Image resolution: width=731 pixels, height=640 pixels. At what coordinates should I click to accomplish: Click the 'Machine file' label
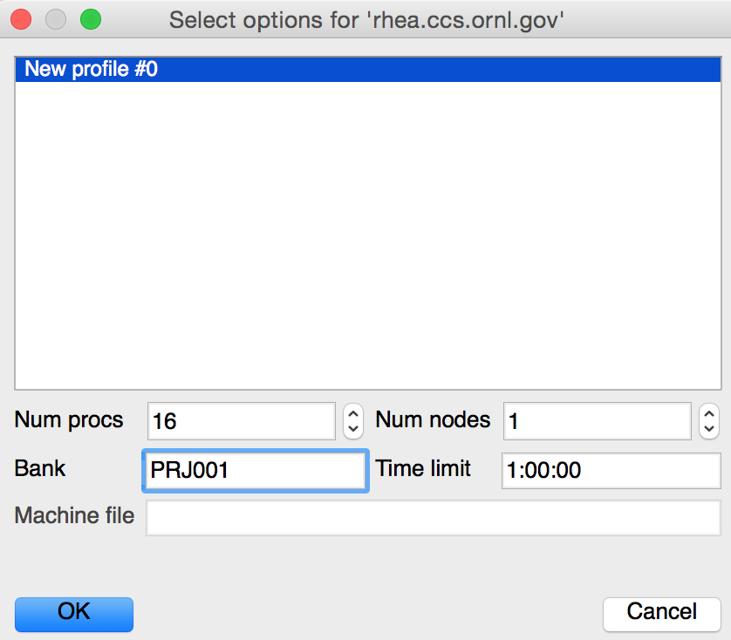[x=74, y=516]
